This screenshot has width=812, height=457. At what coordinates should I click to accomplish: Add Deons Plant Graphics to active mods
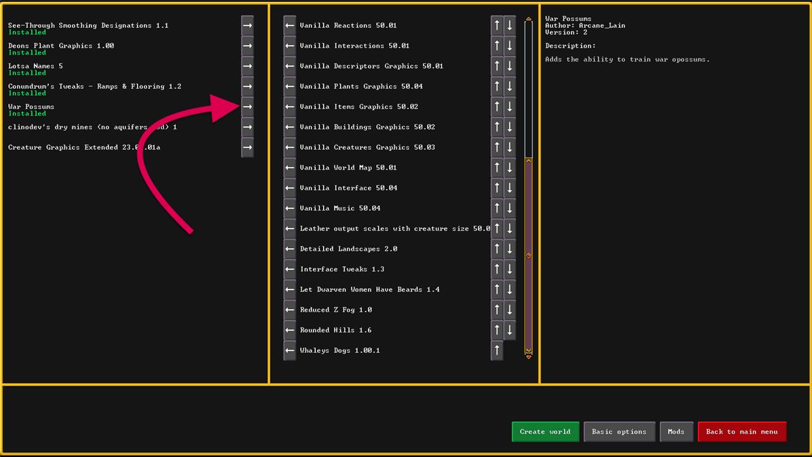247,46
